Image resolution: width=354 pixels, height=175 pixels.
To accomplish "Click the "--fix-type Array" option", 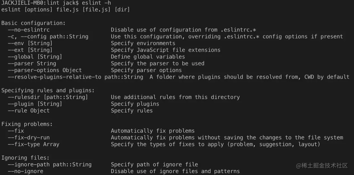I will [34, 144].
